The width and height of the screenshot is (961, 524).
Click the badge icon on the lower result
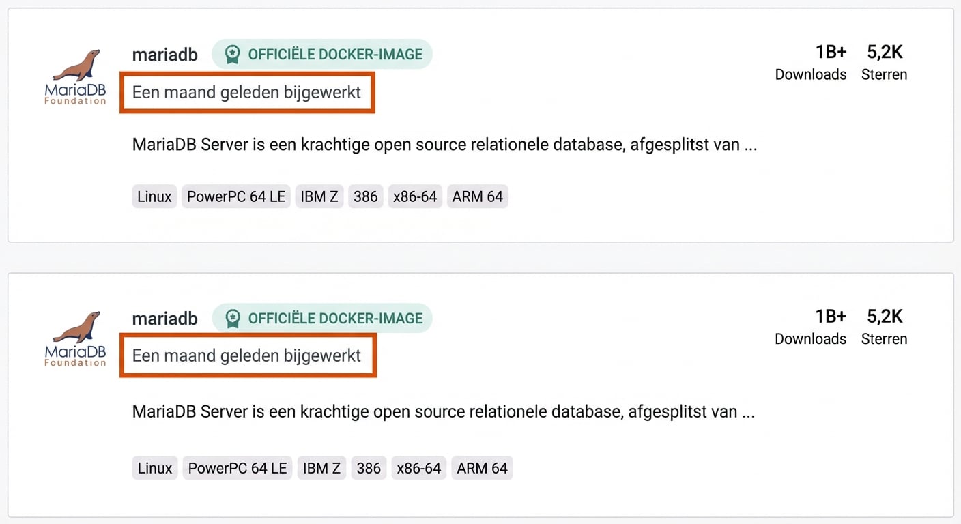233,318
